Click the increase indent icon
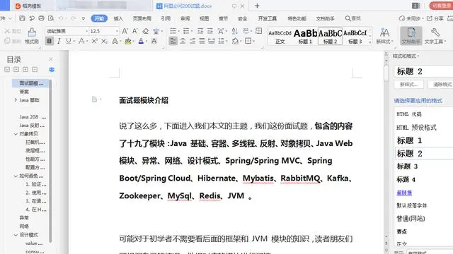This screenshot has width=453, height=254. [x=210, y=31]
